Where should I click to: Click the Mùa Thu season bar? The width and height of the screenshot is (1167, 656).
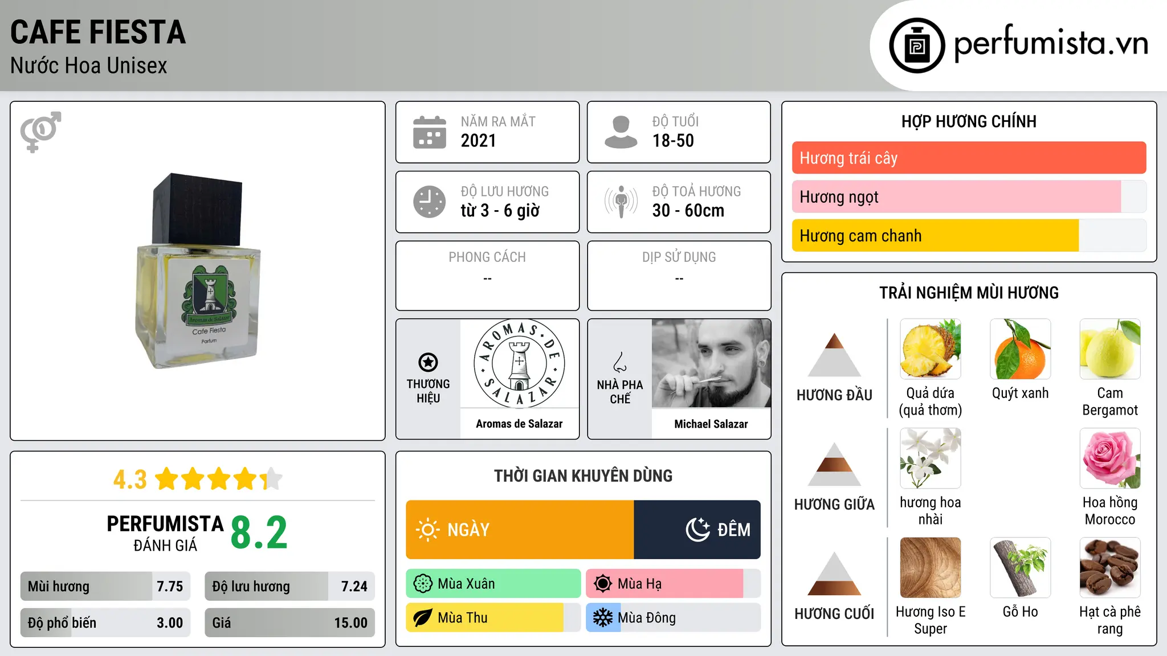click(493, 618)
